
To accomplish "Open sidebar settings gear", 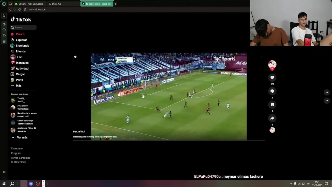I will pos(4,41).
